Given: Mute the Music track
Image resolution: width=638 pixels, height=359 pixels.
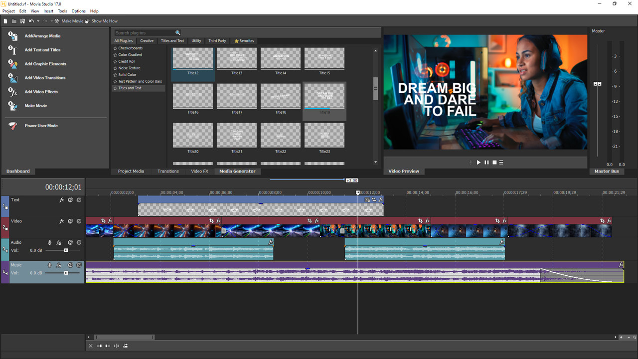Looking at the screenshot, I should [x=70, y=265].
